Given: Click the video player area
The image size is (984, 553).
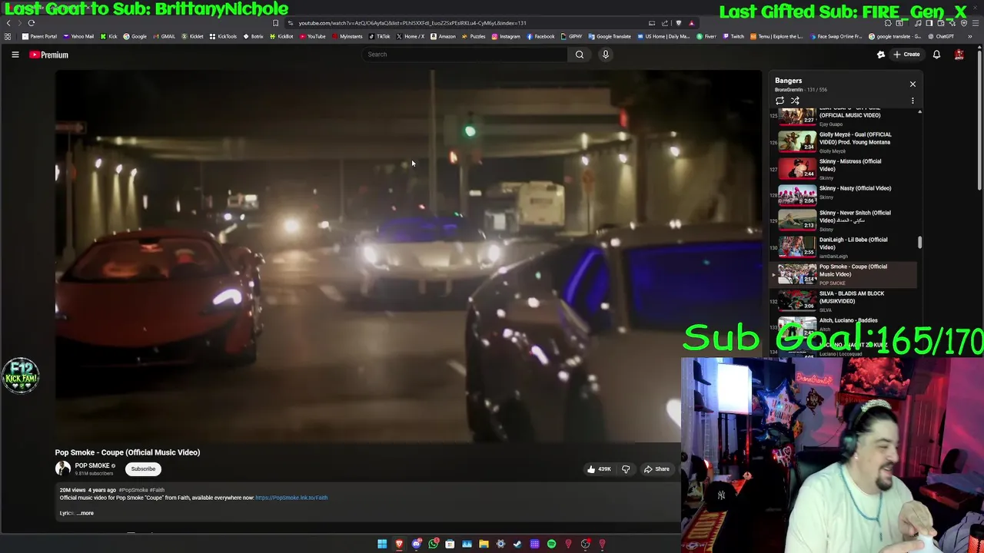Looking at the screenshot, I should click(407, 256).
